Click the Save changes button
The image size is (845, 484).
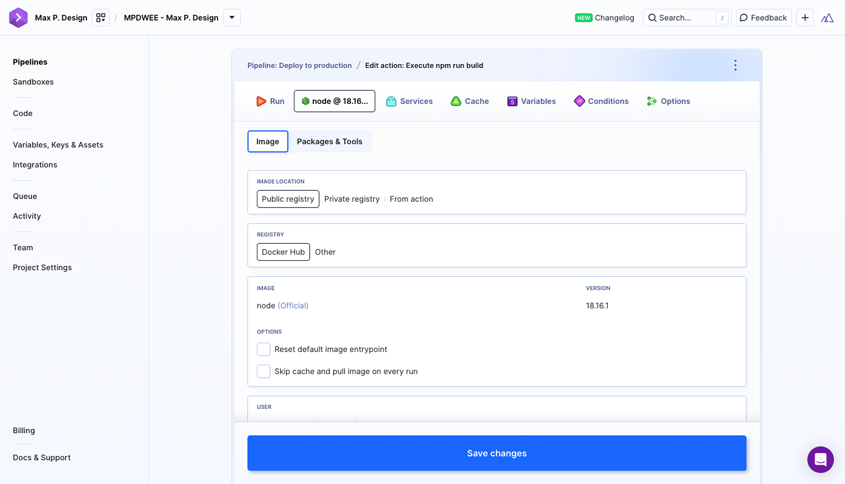[x=496, y=453]
